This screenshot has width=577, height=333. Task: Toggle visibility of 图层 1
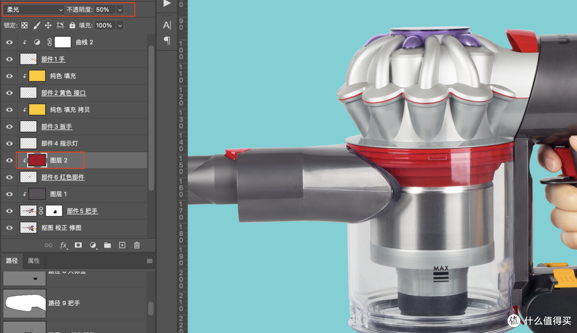pos(10,194)
